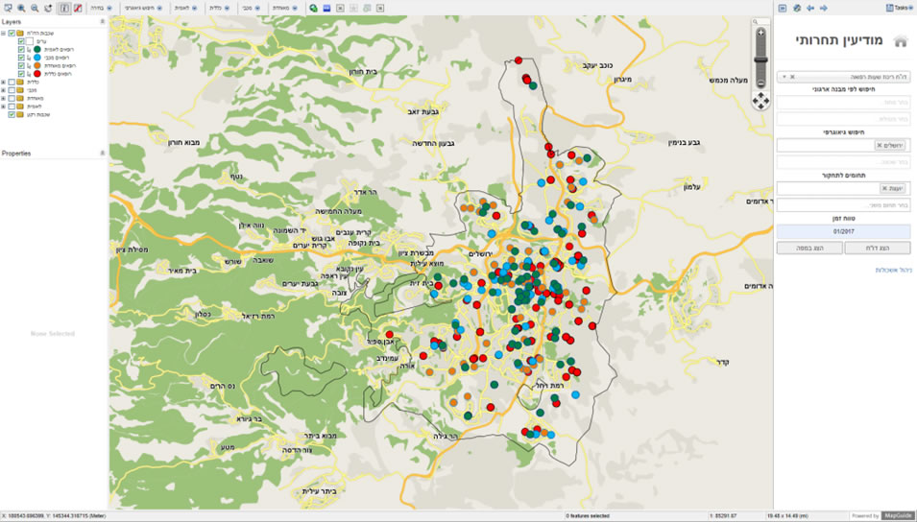
Task: Toggle the שכבות רקע background layer checkbox
Action: point(12,114)
